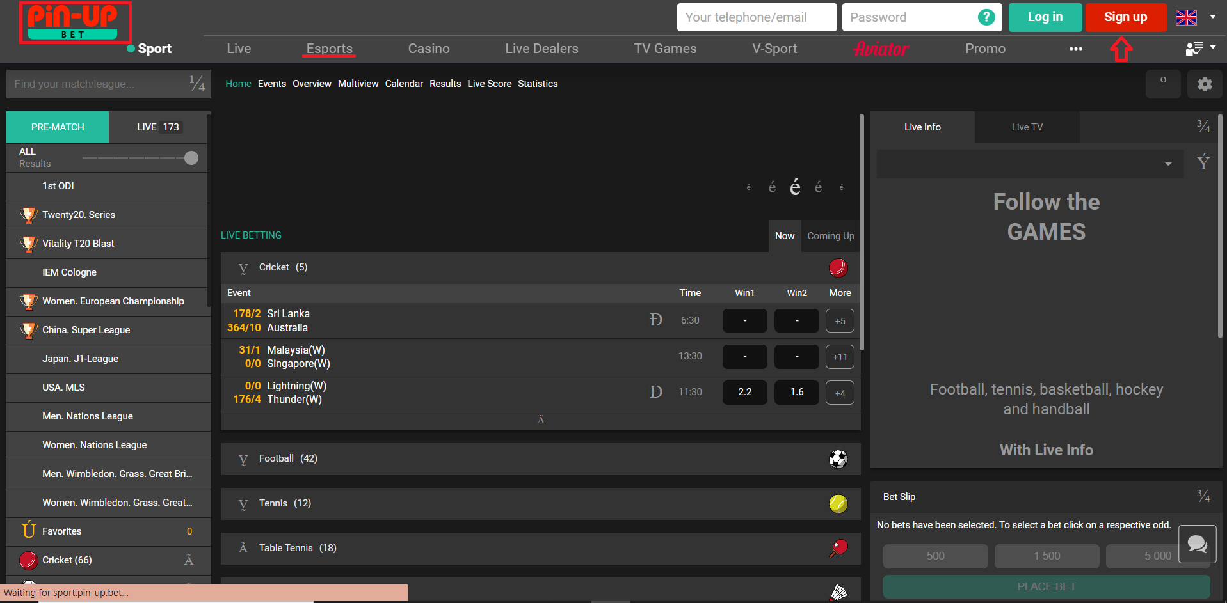Select the 500 stake amount
Screen dimensions: 1227x603
(935, 556)
